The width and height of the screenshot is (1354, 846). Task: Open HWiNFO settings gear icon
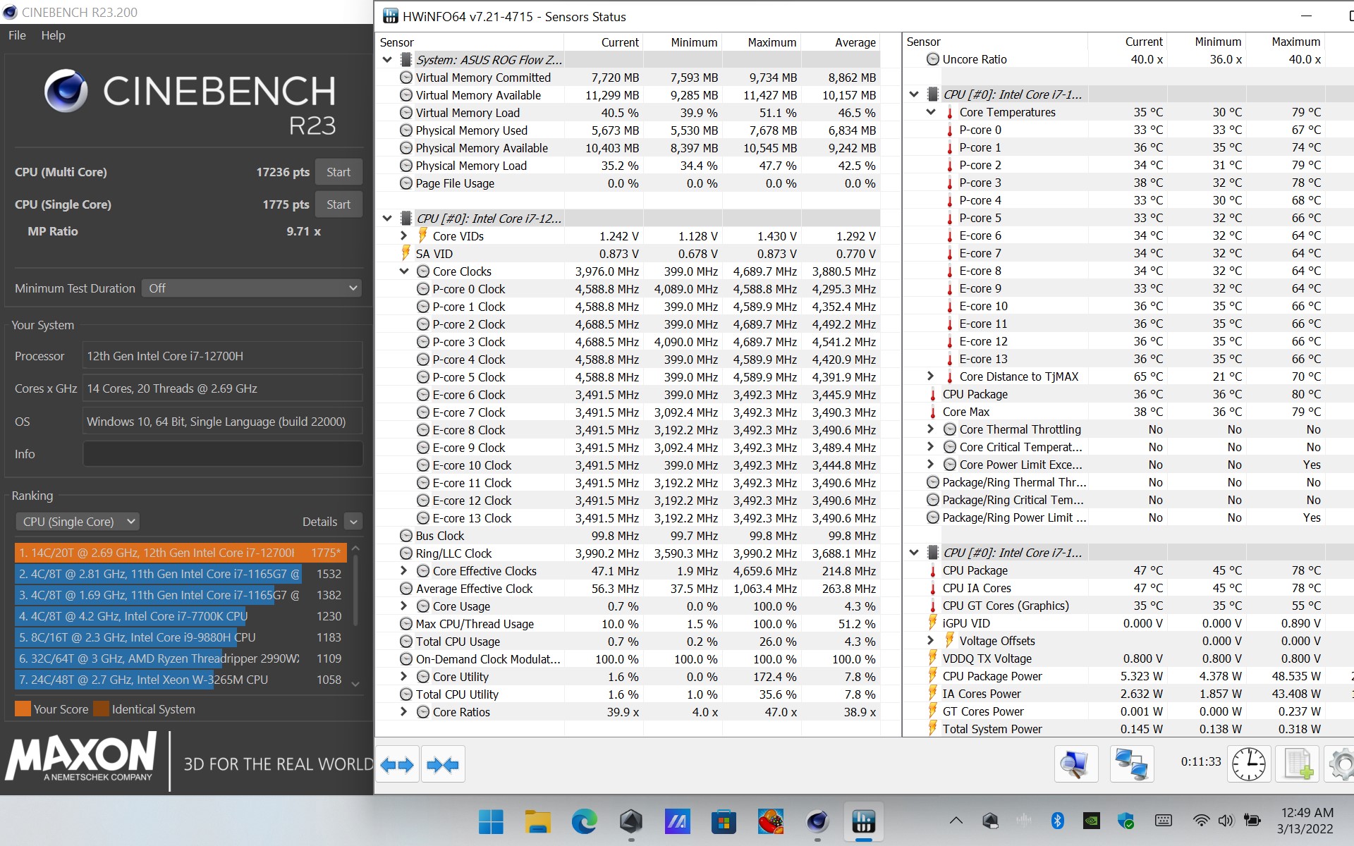[x=1341, y=764]
